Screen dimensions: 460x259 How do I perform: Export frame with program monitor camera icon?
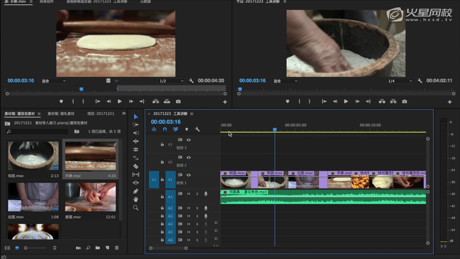[x=404, y=102]
